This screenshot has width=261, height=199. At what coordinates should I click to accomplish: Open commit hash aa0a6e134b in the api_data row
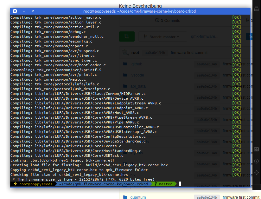[207, 86]
